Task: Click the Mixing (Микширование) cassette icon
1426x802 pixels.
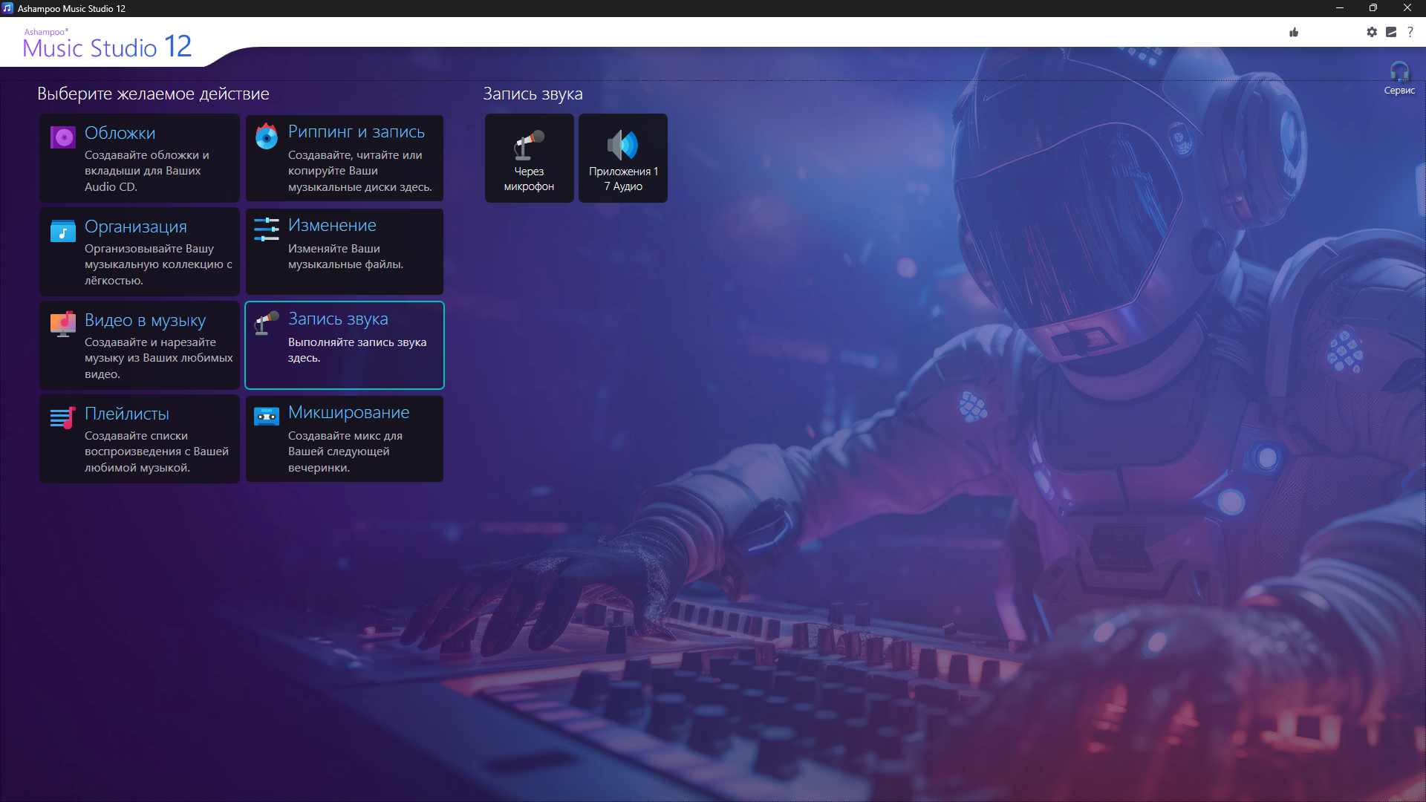Action: 266,417
